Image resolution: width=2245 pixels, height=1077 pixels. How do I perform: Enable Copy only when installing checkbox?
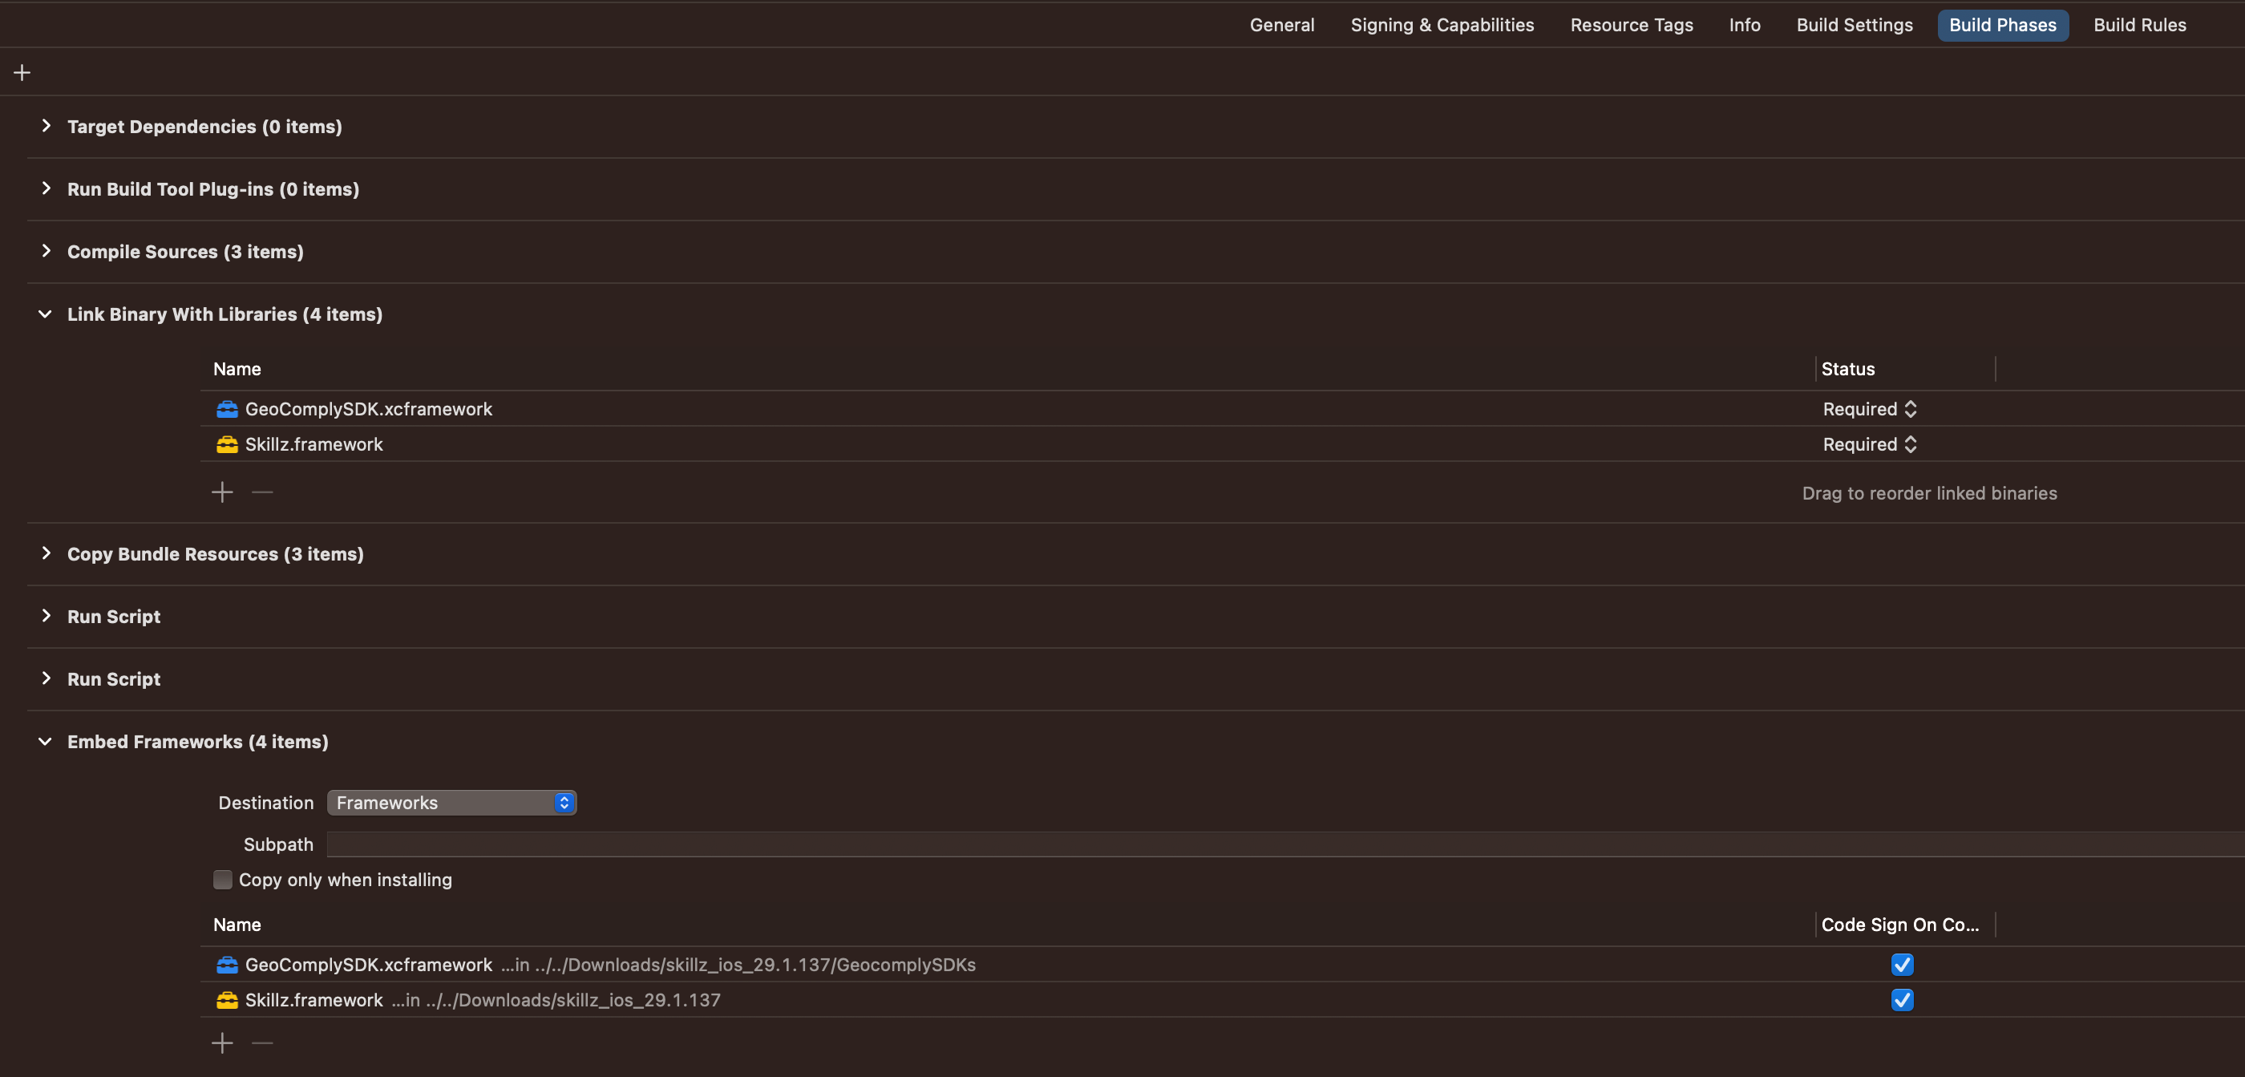(223, 880)
